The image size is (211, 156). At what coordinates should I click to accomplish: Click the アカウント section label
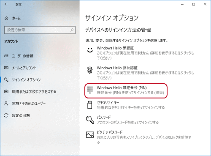[11, 41]
